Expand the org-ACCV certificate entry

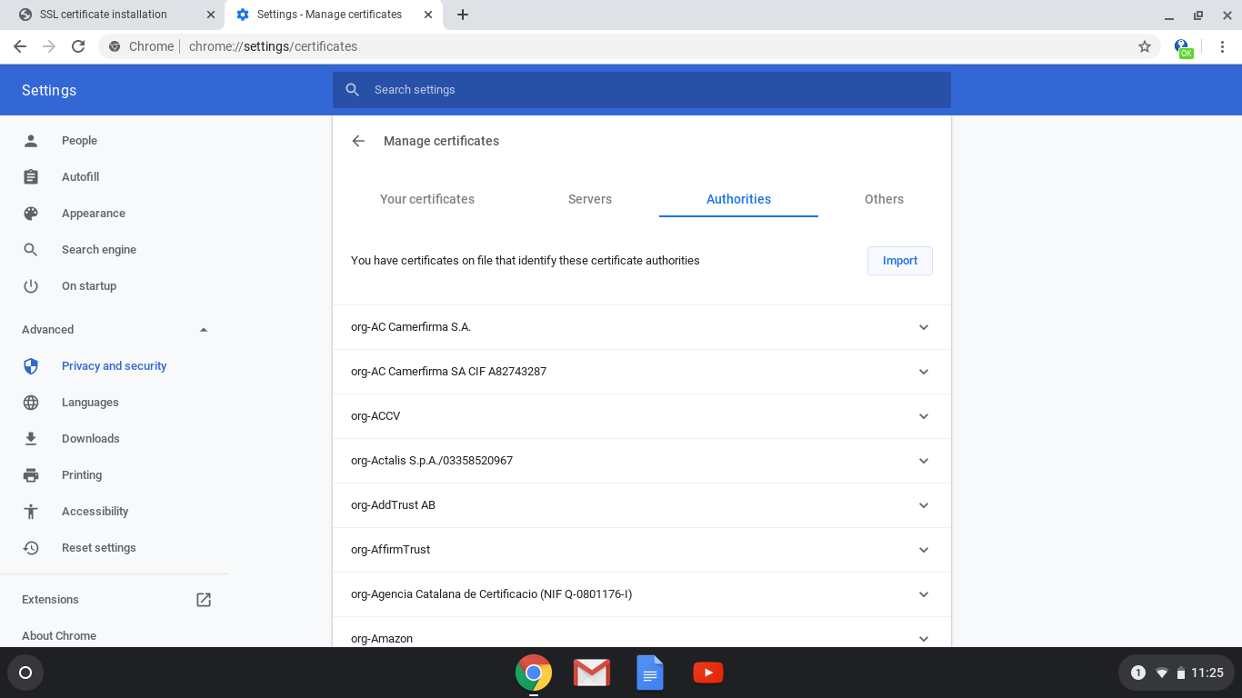pos(923,416)
